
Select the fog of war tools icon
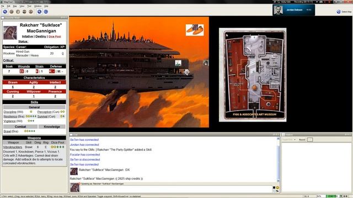click(24, 12)
